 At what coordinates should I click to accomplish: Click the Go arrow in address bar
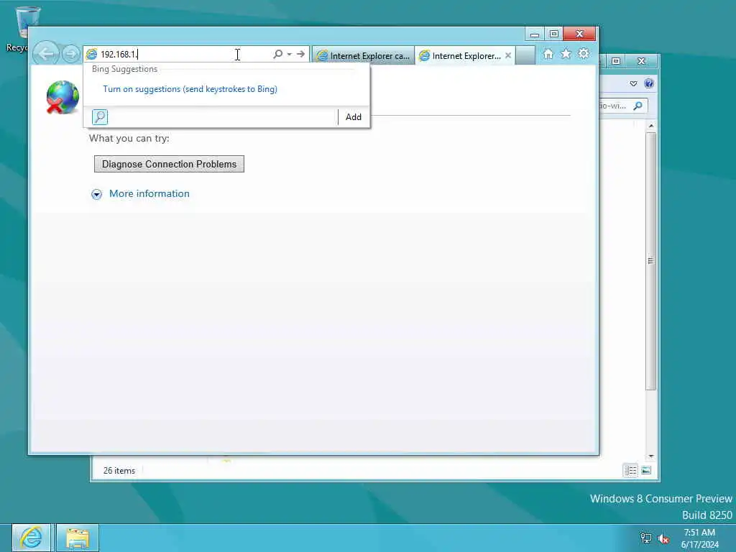pyautogui.click(x=300, y=54)
